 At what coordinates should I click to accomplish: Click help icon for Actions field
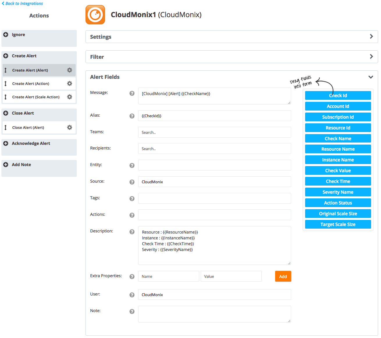(x=132, y=215)
